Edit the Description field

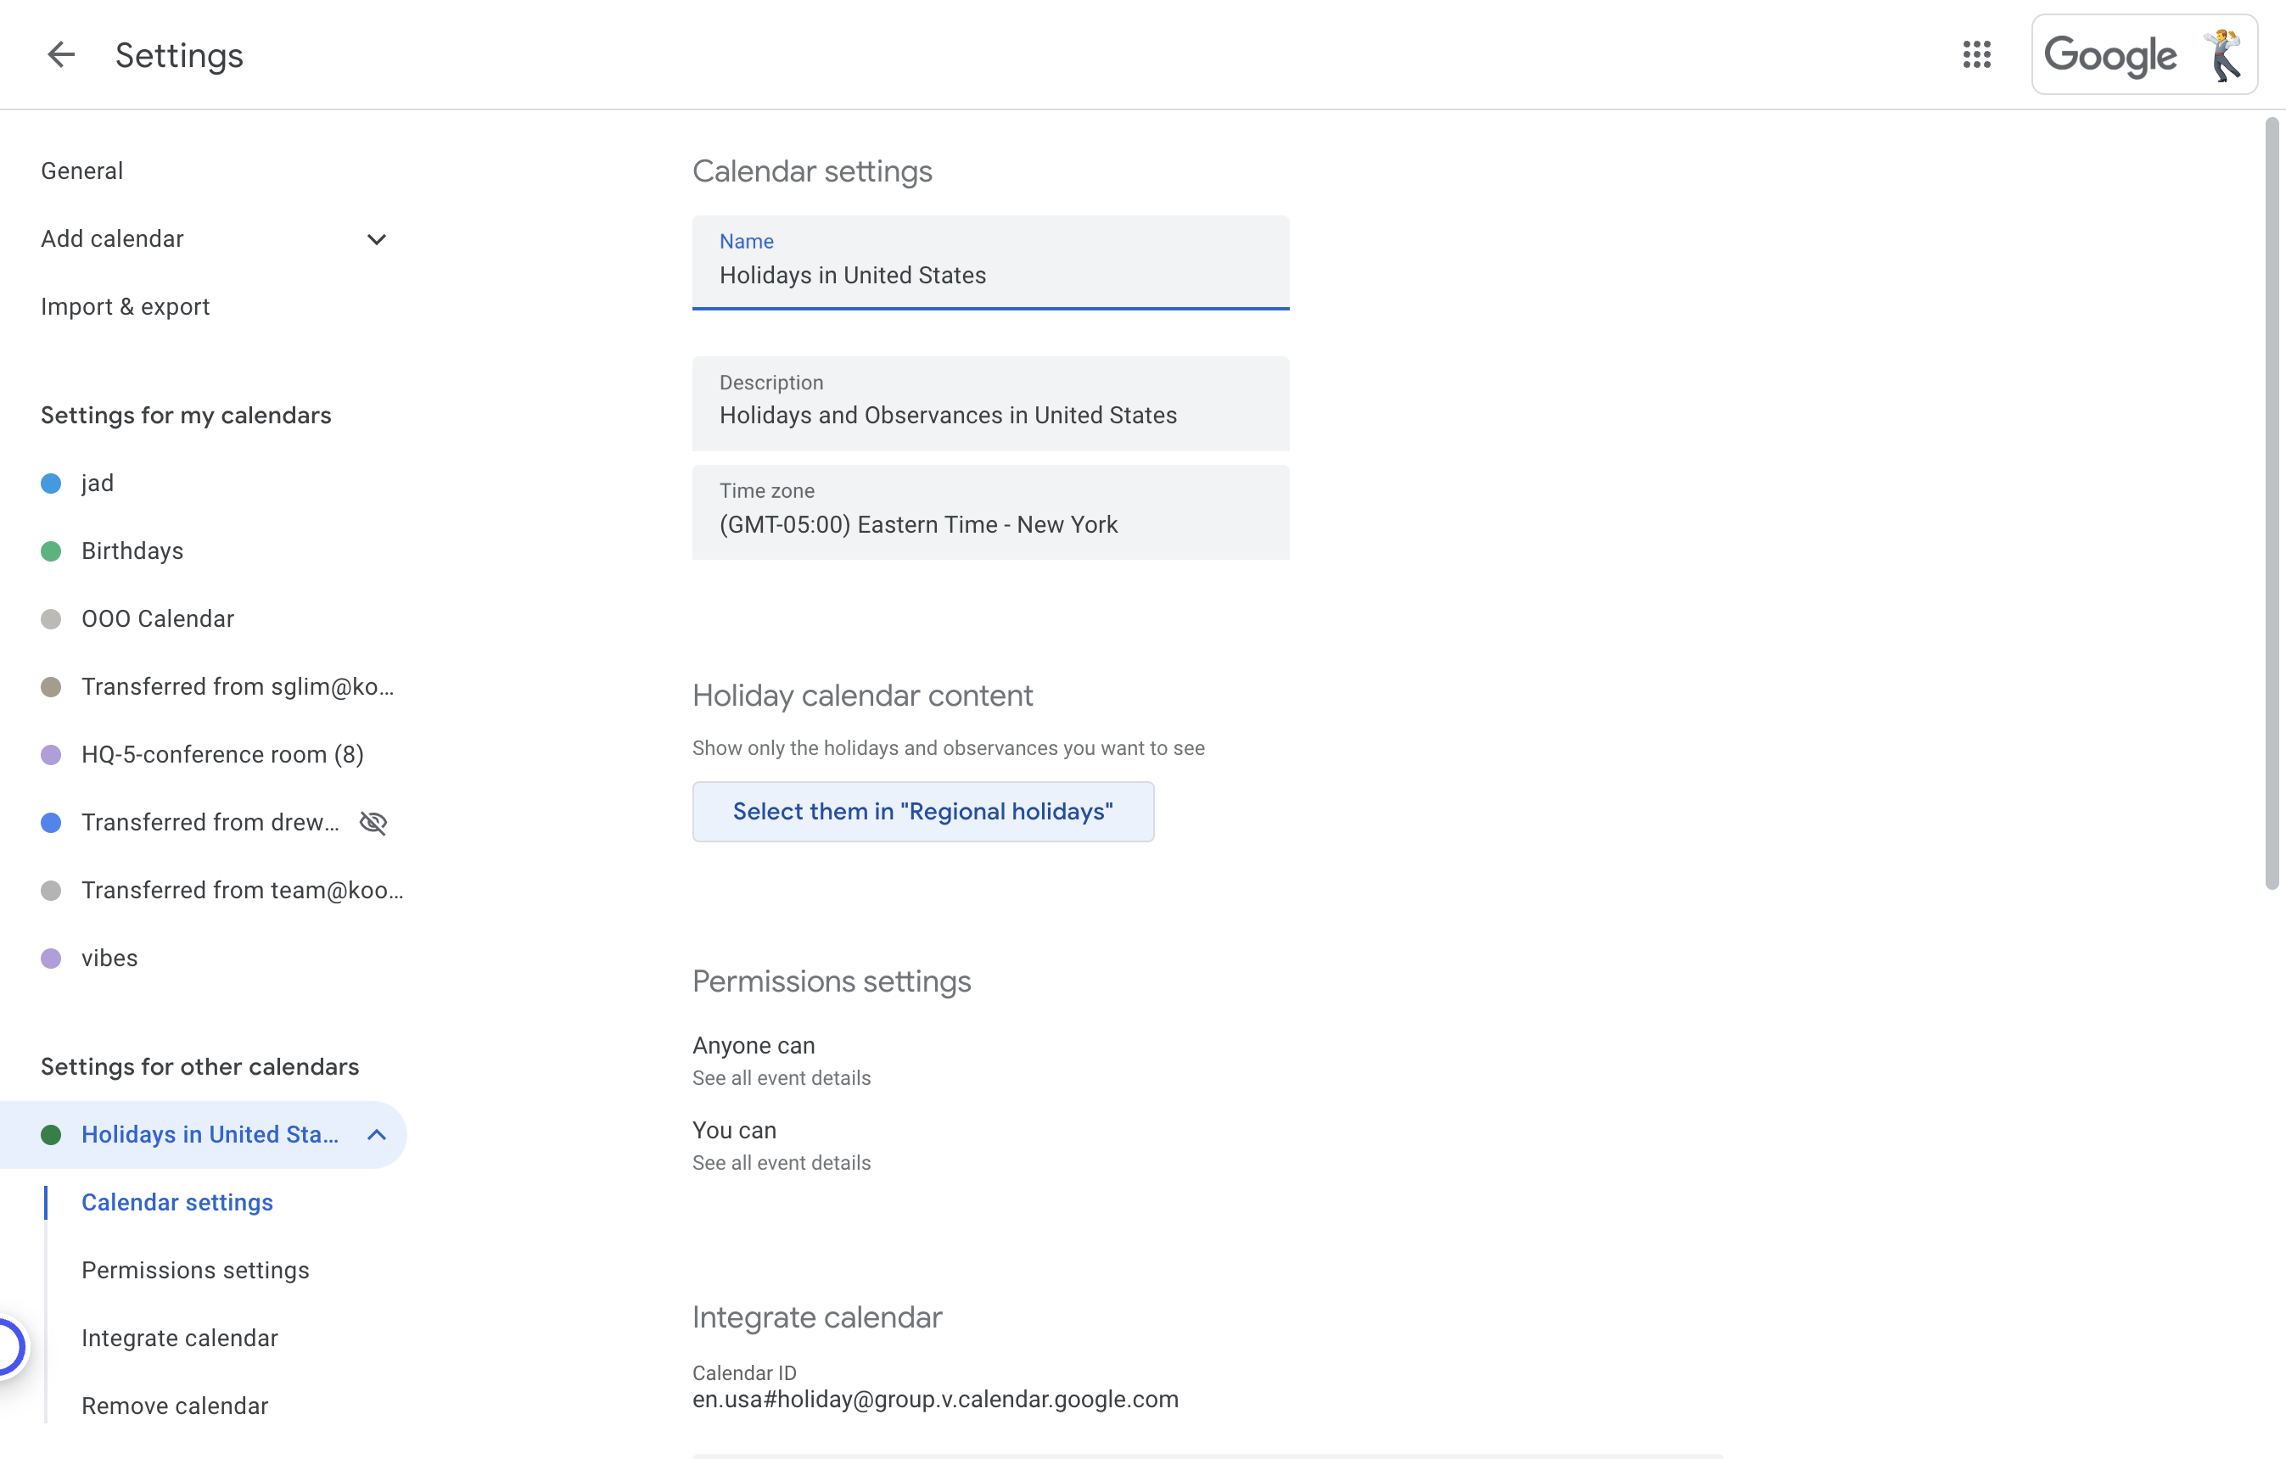(x=990, y=404)
